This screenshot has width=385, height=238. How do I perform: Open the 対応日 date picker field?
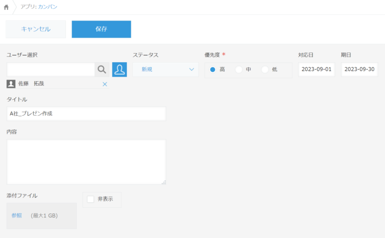[x=316, y=70]
